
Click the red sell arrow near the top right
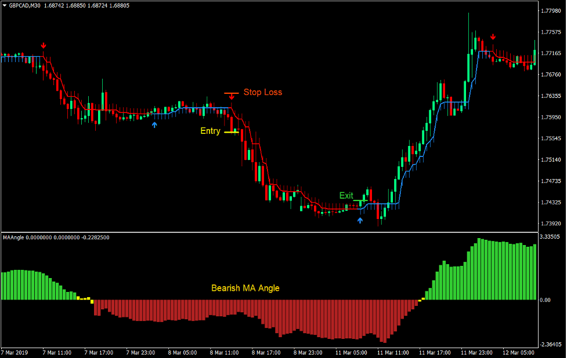(494, 37)
